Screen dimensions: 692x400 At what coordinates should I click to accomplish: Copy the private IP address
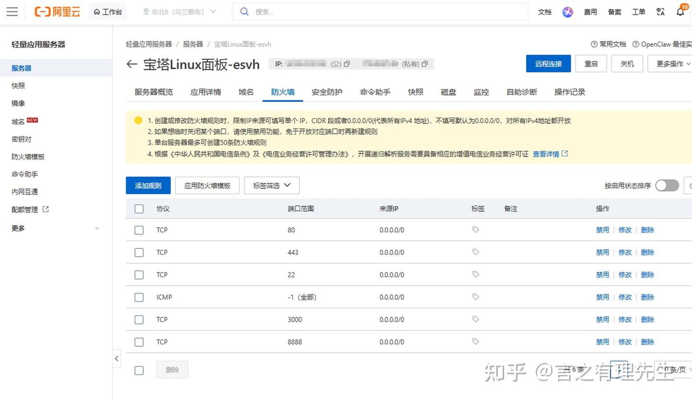(424, 64)
